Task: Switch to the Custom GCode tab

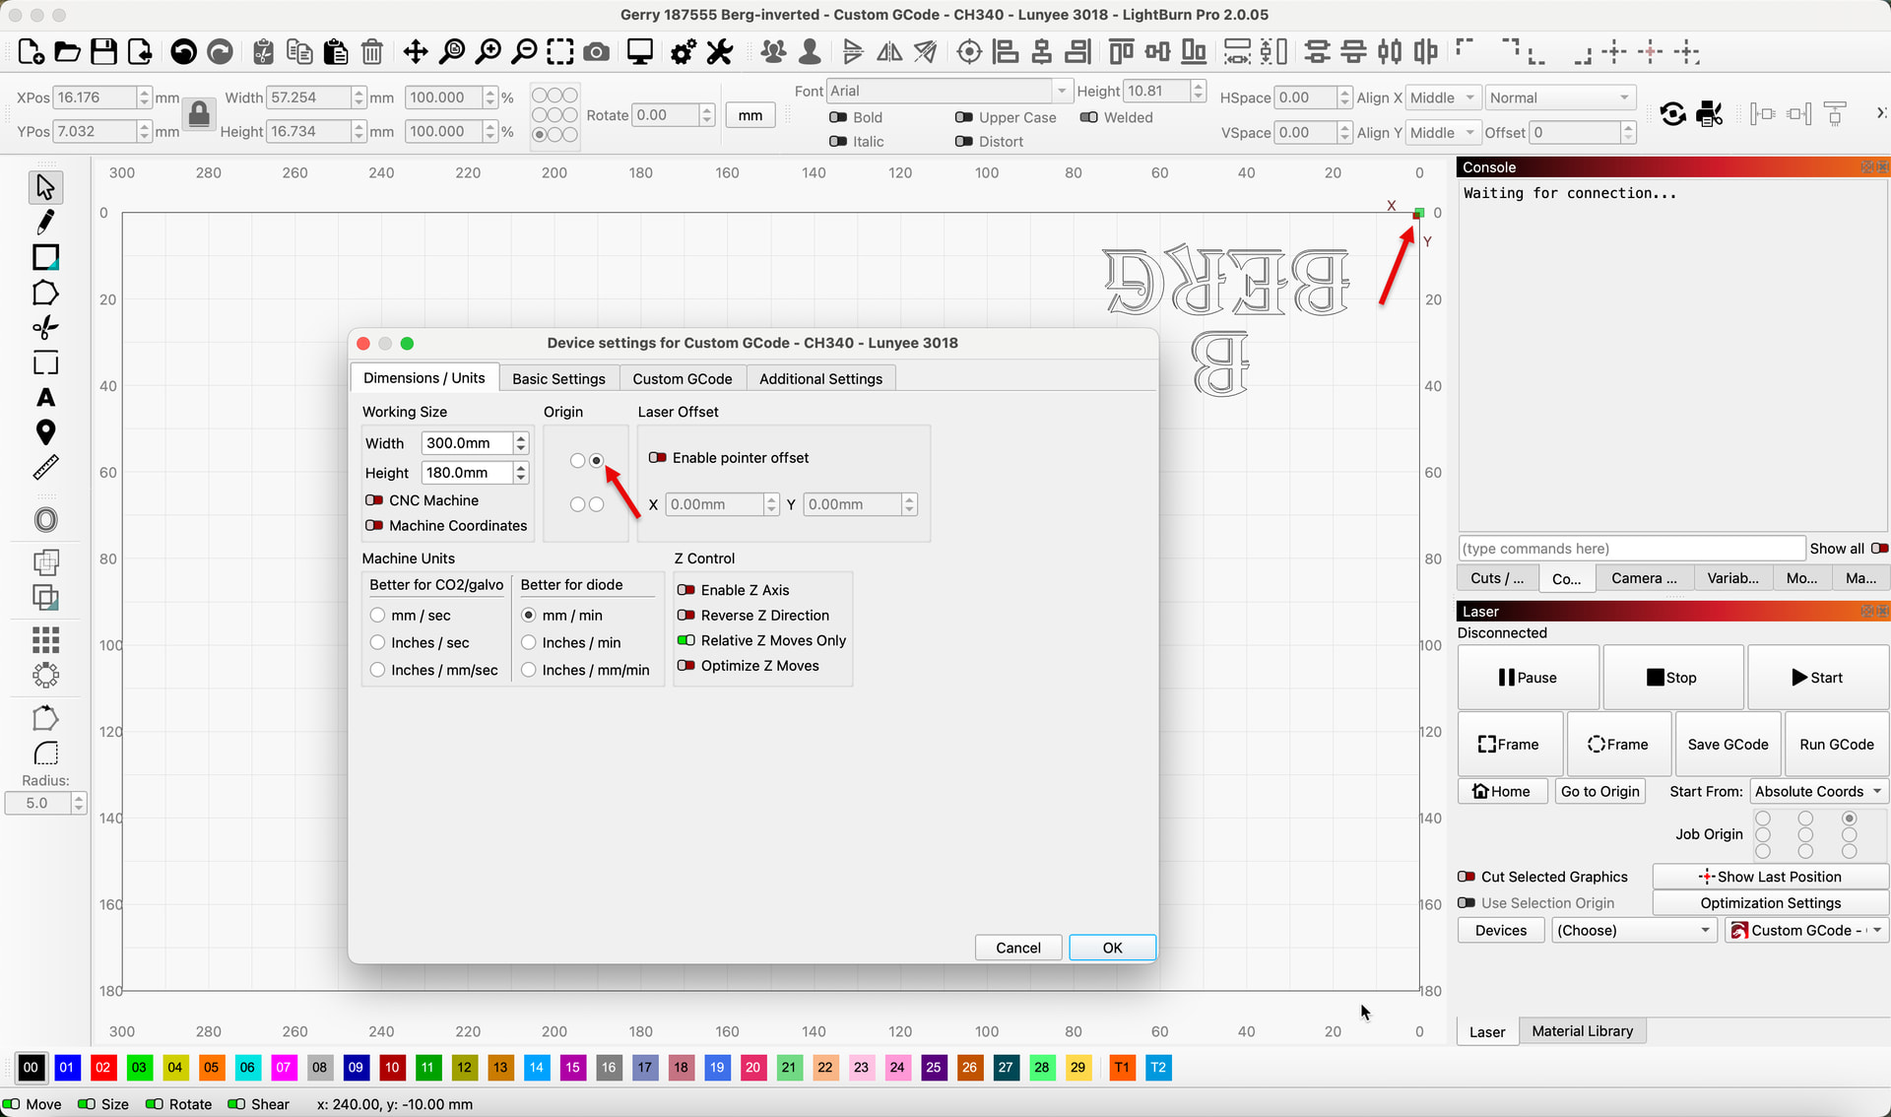Action: pyautogui.click(x=682, y=379)
